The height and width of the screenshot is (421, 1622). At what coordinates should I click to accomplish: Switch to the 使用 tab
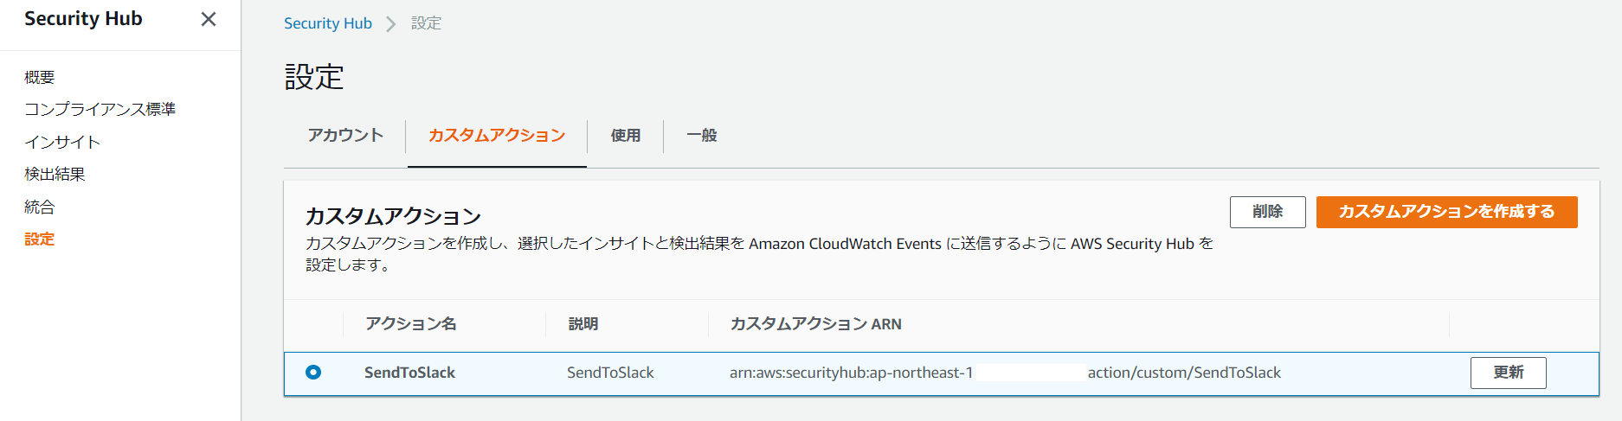[626, 135]
